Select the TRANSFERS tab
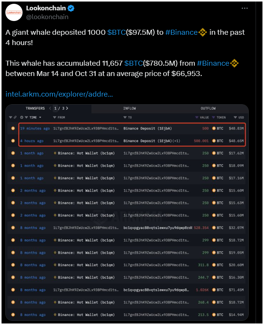 [35, 108]
